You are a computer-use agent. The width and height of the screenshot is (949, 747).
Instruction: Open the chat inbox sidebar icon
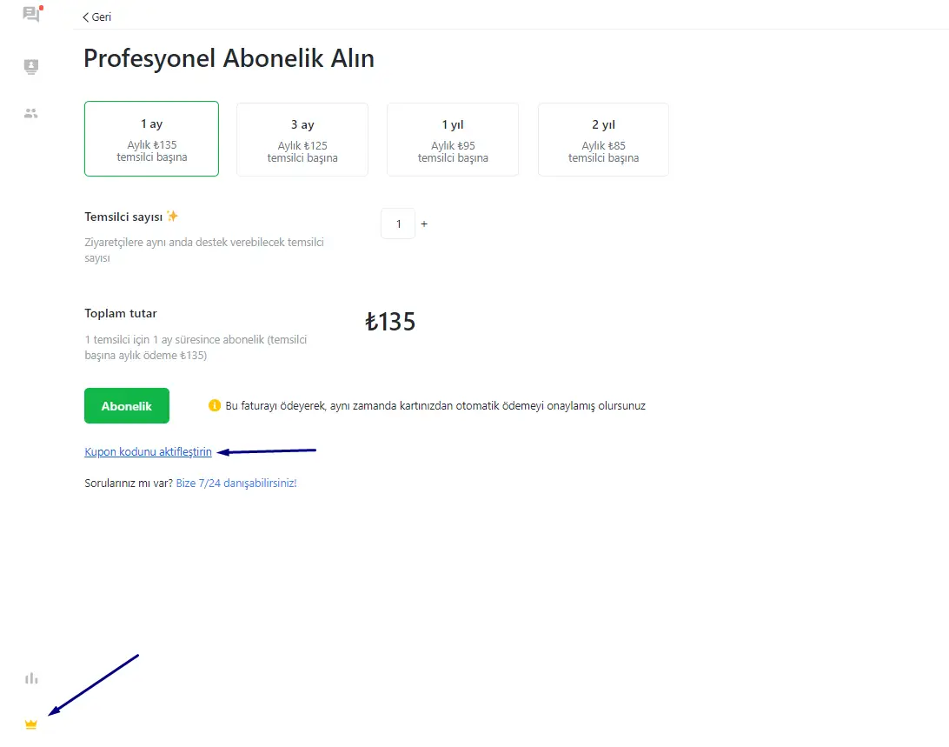point(31,14)
